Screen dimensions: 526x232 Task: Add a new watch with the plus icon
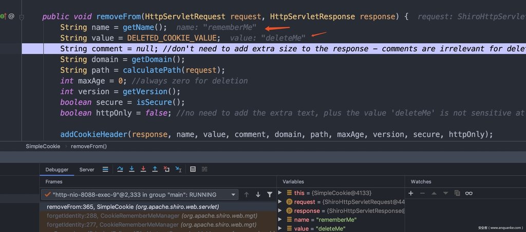(x=411, y=193)
